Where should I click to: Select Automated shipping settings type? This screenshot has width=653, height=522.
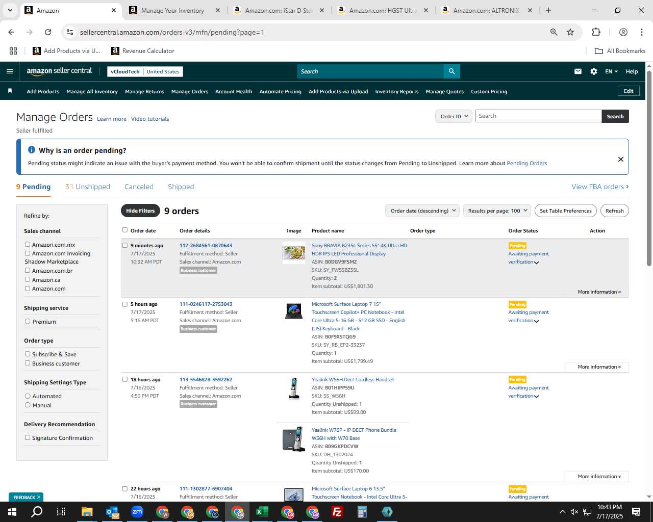tap(28, 396)
